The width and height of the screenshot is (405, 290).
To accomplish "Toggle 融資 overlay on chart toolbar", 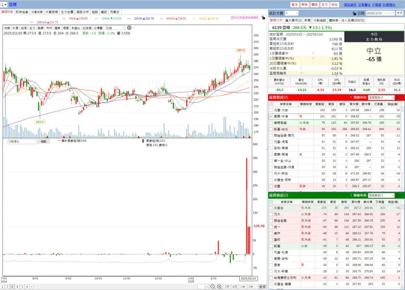I will coord(40,28).
